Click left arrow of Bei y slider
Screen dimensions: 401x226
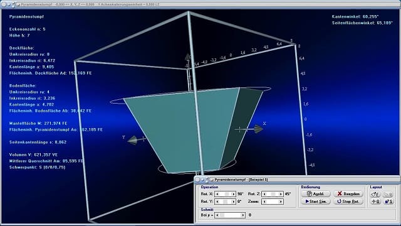click(x=217, y=215)
